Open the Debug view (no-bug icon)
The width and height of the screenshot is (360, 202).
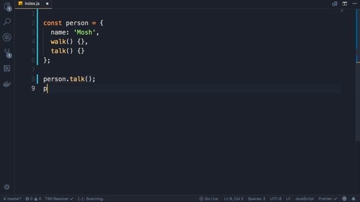coord(7,38)
